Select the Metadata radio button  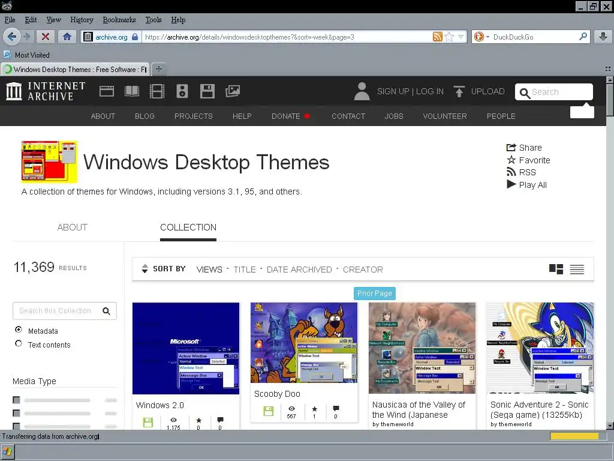pos(19,330)
